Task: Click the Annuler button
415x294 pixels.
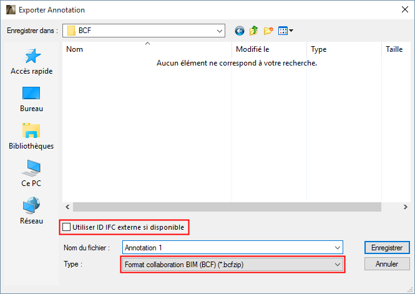Action: pyautogui.click(x=386, y=264)
